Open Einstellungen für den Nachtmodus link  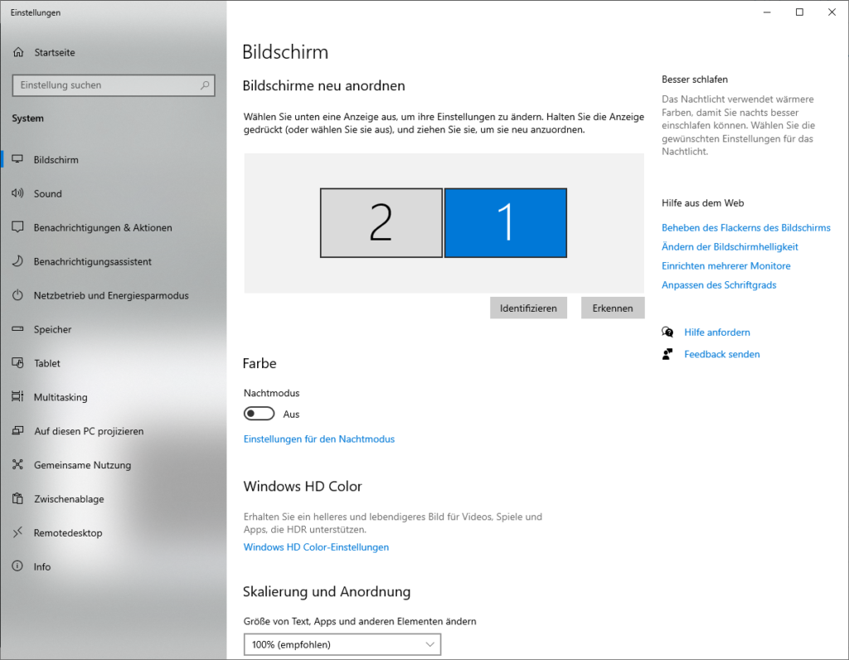tap(319, 439)
